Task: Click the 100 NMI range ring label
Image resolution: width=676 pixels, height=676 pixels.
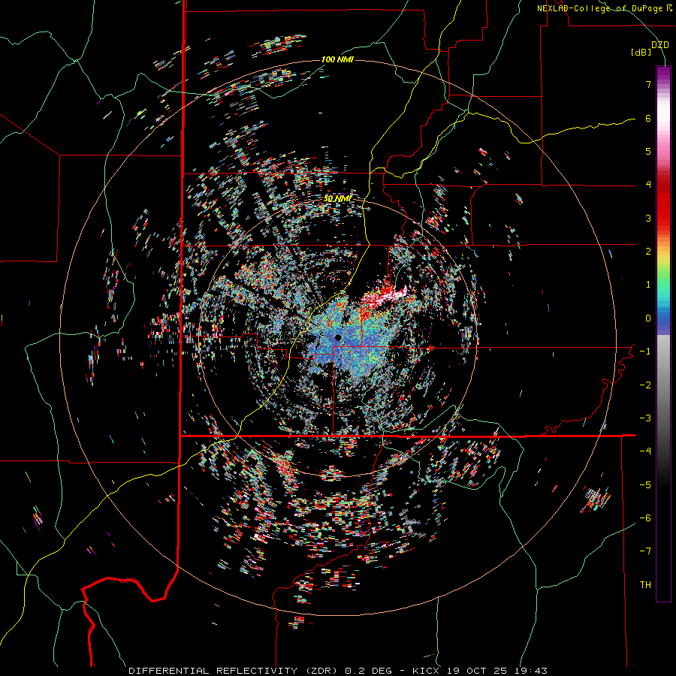Action: (337, 59)
